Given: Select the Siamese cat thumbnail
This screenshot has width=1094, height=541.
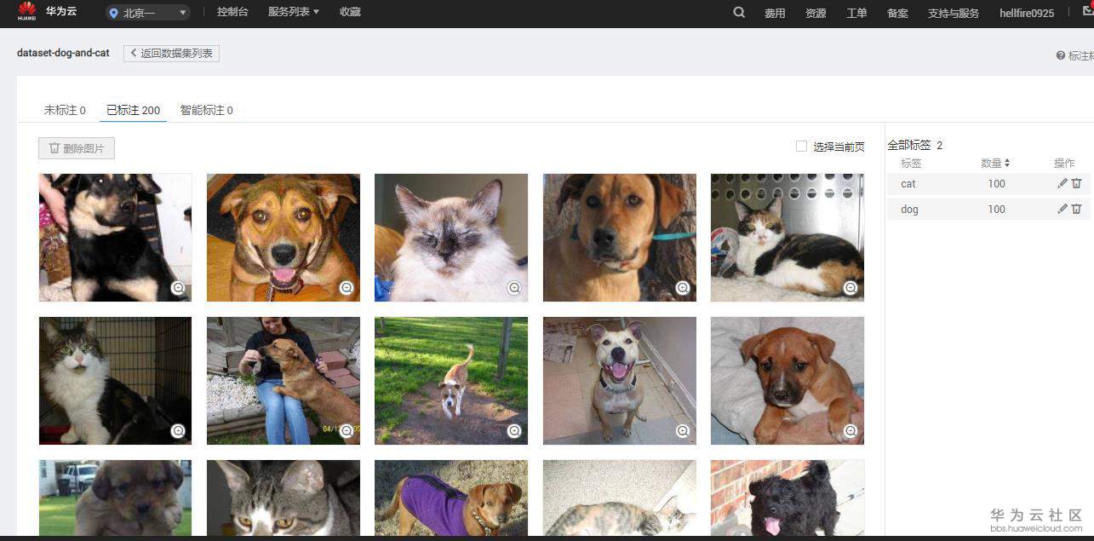Looking at the screenshot, I should [x=451, y=238].
